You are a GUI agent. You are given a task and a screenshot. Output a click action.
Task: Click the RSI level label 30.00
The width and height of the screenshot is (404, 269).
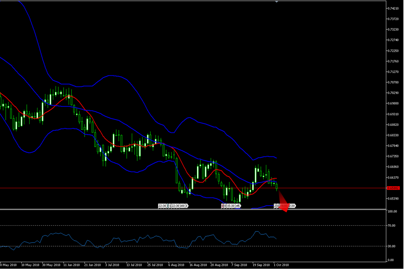(x=392, y=247)
